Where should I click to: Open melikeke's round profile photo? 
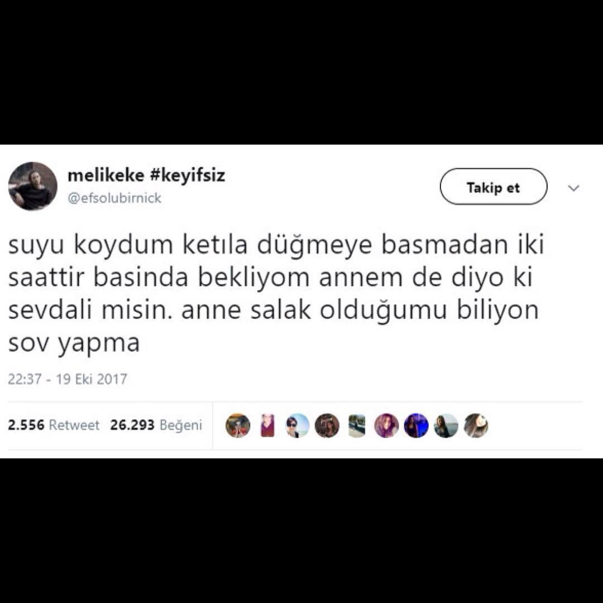(x=33, y=186)
